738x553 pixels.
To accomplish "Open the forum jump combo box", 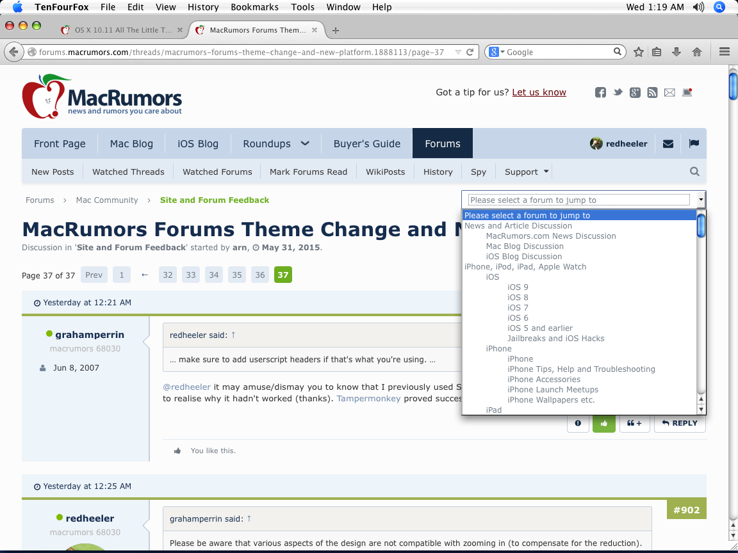I will click(x=584, y=200).
